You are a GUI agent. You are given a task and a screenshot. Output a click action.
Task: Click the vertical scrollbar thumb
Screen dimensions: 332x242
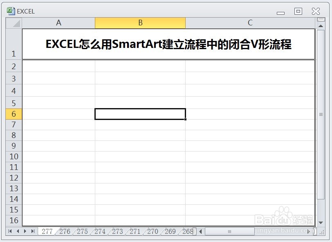321,115
